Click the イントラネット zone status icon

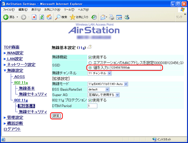tap(154, 139)
